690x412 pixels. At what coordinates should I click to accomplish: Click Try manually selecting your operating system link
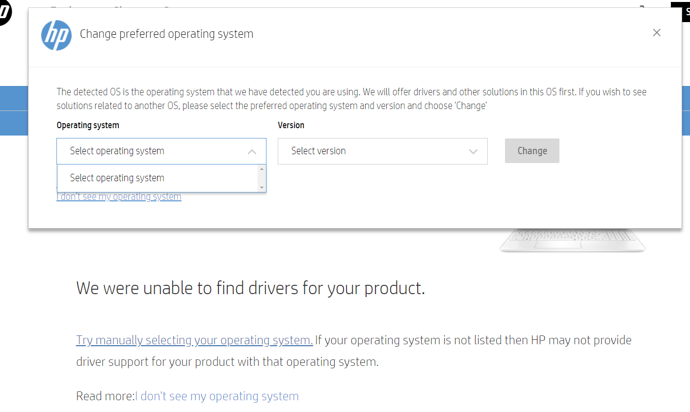point(194,340)
